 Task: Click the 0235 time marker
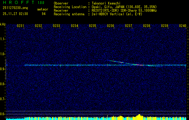pos(93,25)
